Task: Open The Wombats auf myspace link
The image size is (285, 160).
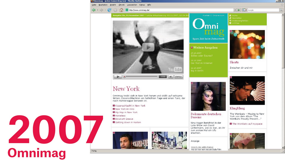Action: pos(247,124)
